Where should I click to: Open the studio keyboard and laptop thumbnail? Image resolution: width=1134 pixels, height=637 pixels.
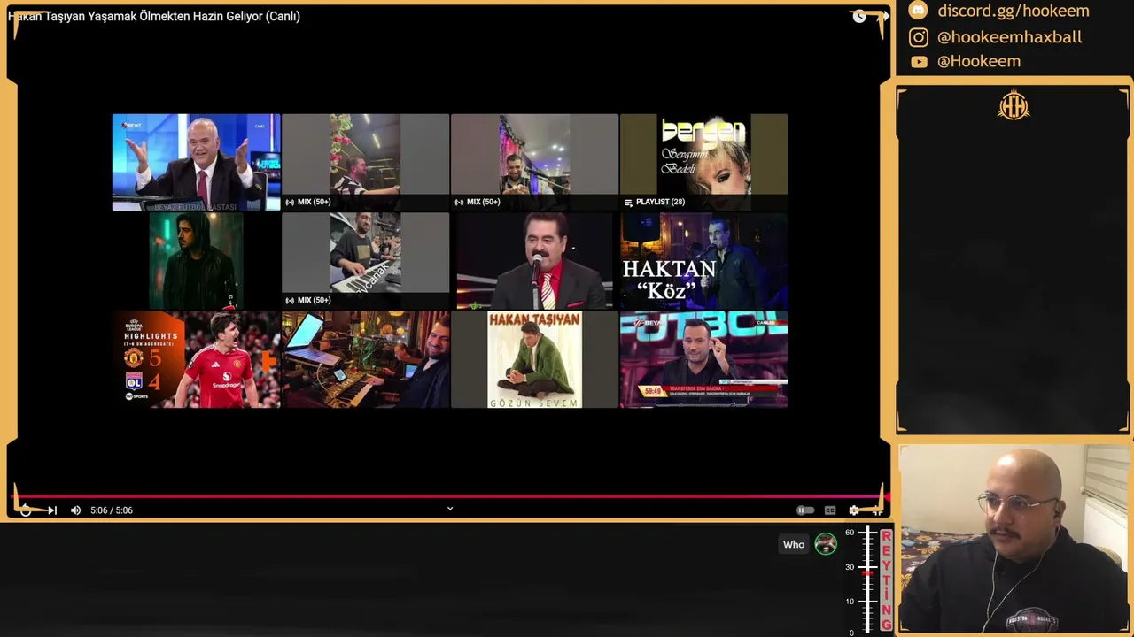pos(365,359)
